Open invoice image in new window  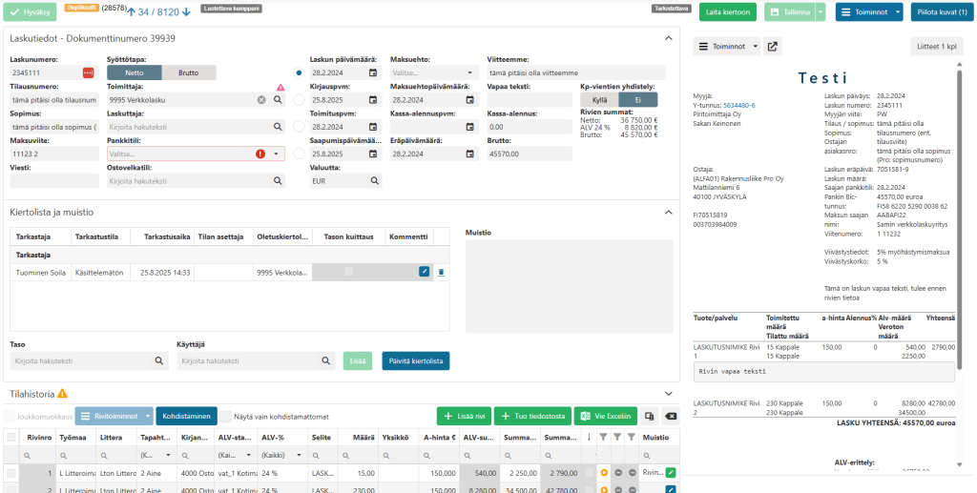[773, 46]
